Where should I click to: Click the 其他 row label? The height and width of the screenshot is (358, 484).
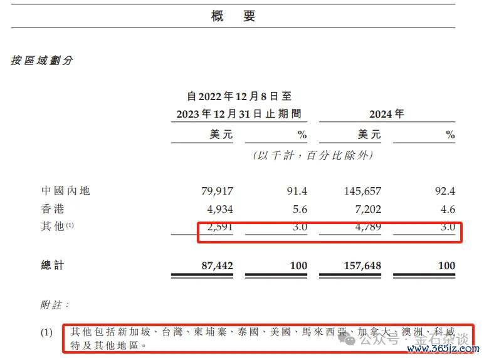pos(58,227)
